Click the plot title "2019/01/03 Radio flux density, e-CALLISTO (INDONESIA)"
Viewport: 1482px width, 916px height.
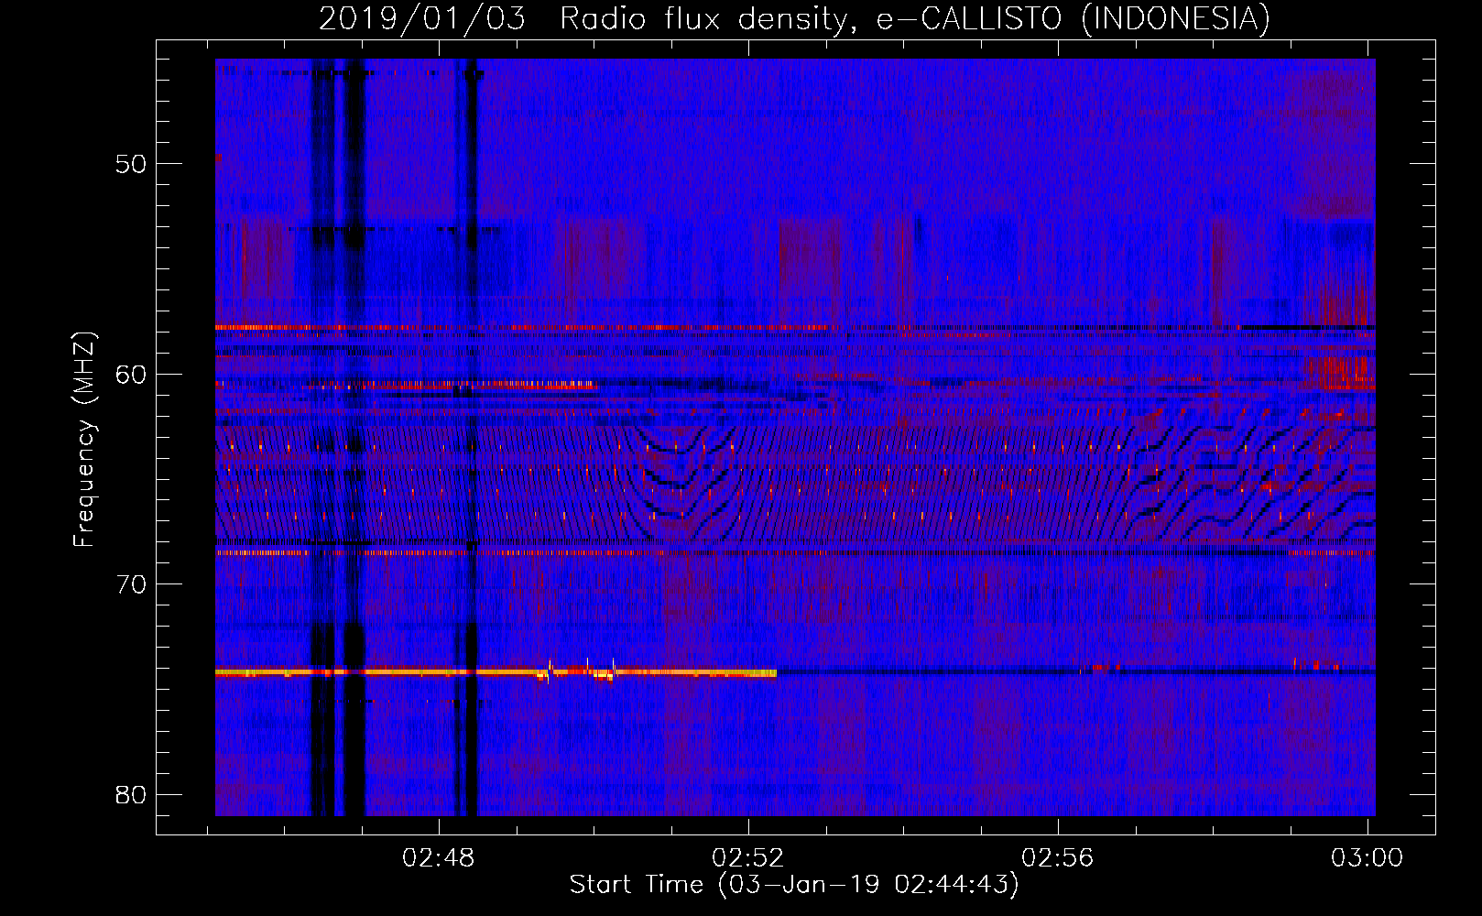click(x=794, y=18)
